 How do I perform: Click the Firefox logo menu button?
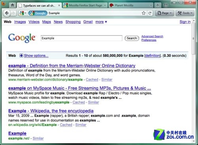4,4
